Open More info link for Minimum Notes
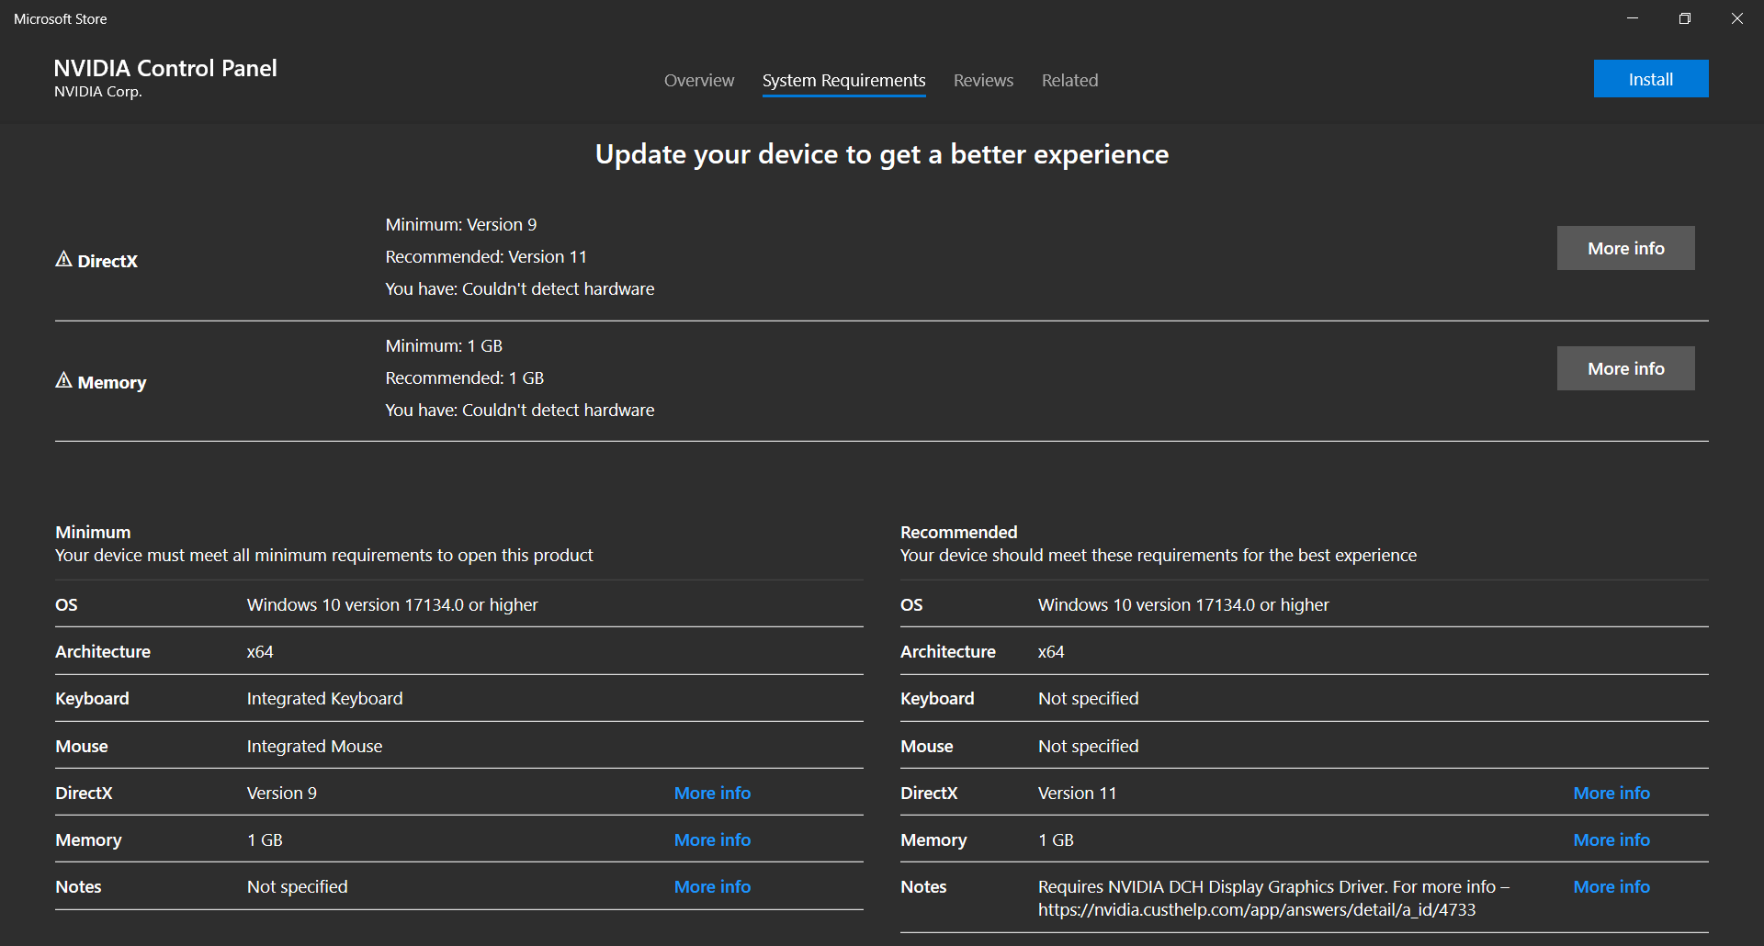 tap(712, 886)
